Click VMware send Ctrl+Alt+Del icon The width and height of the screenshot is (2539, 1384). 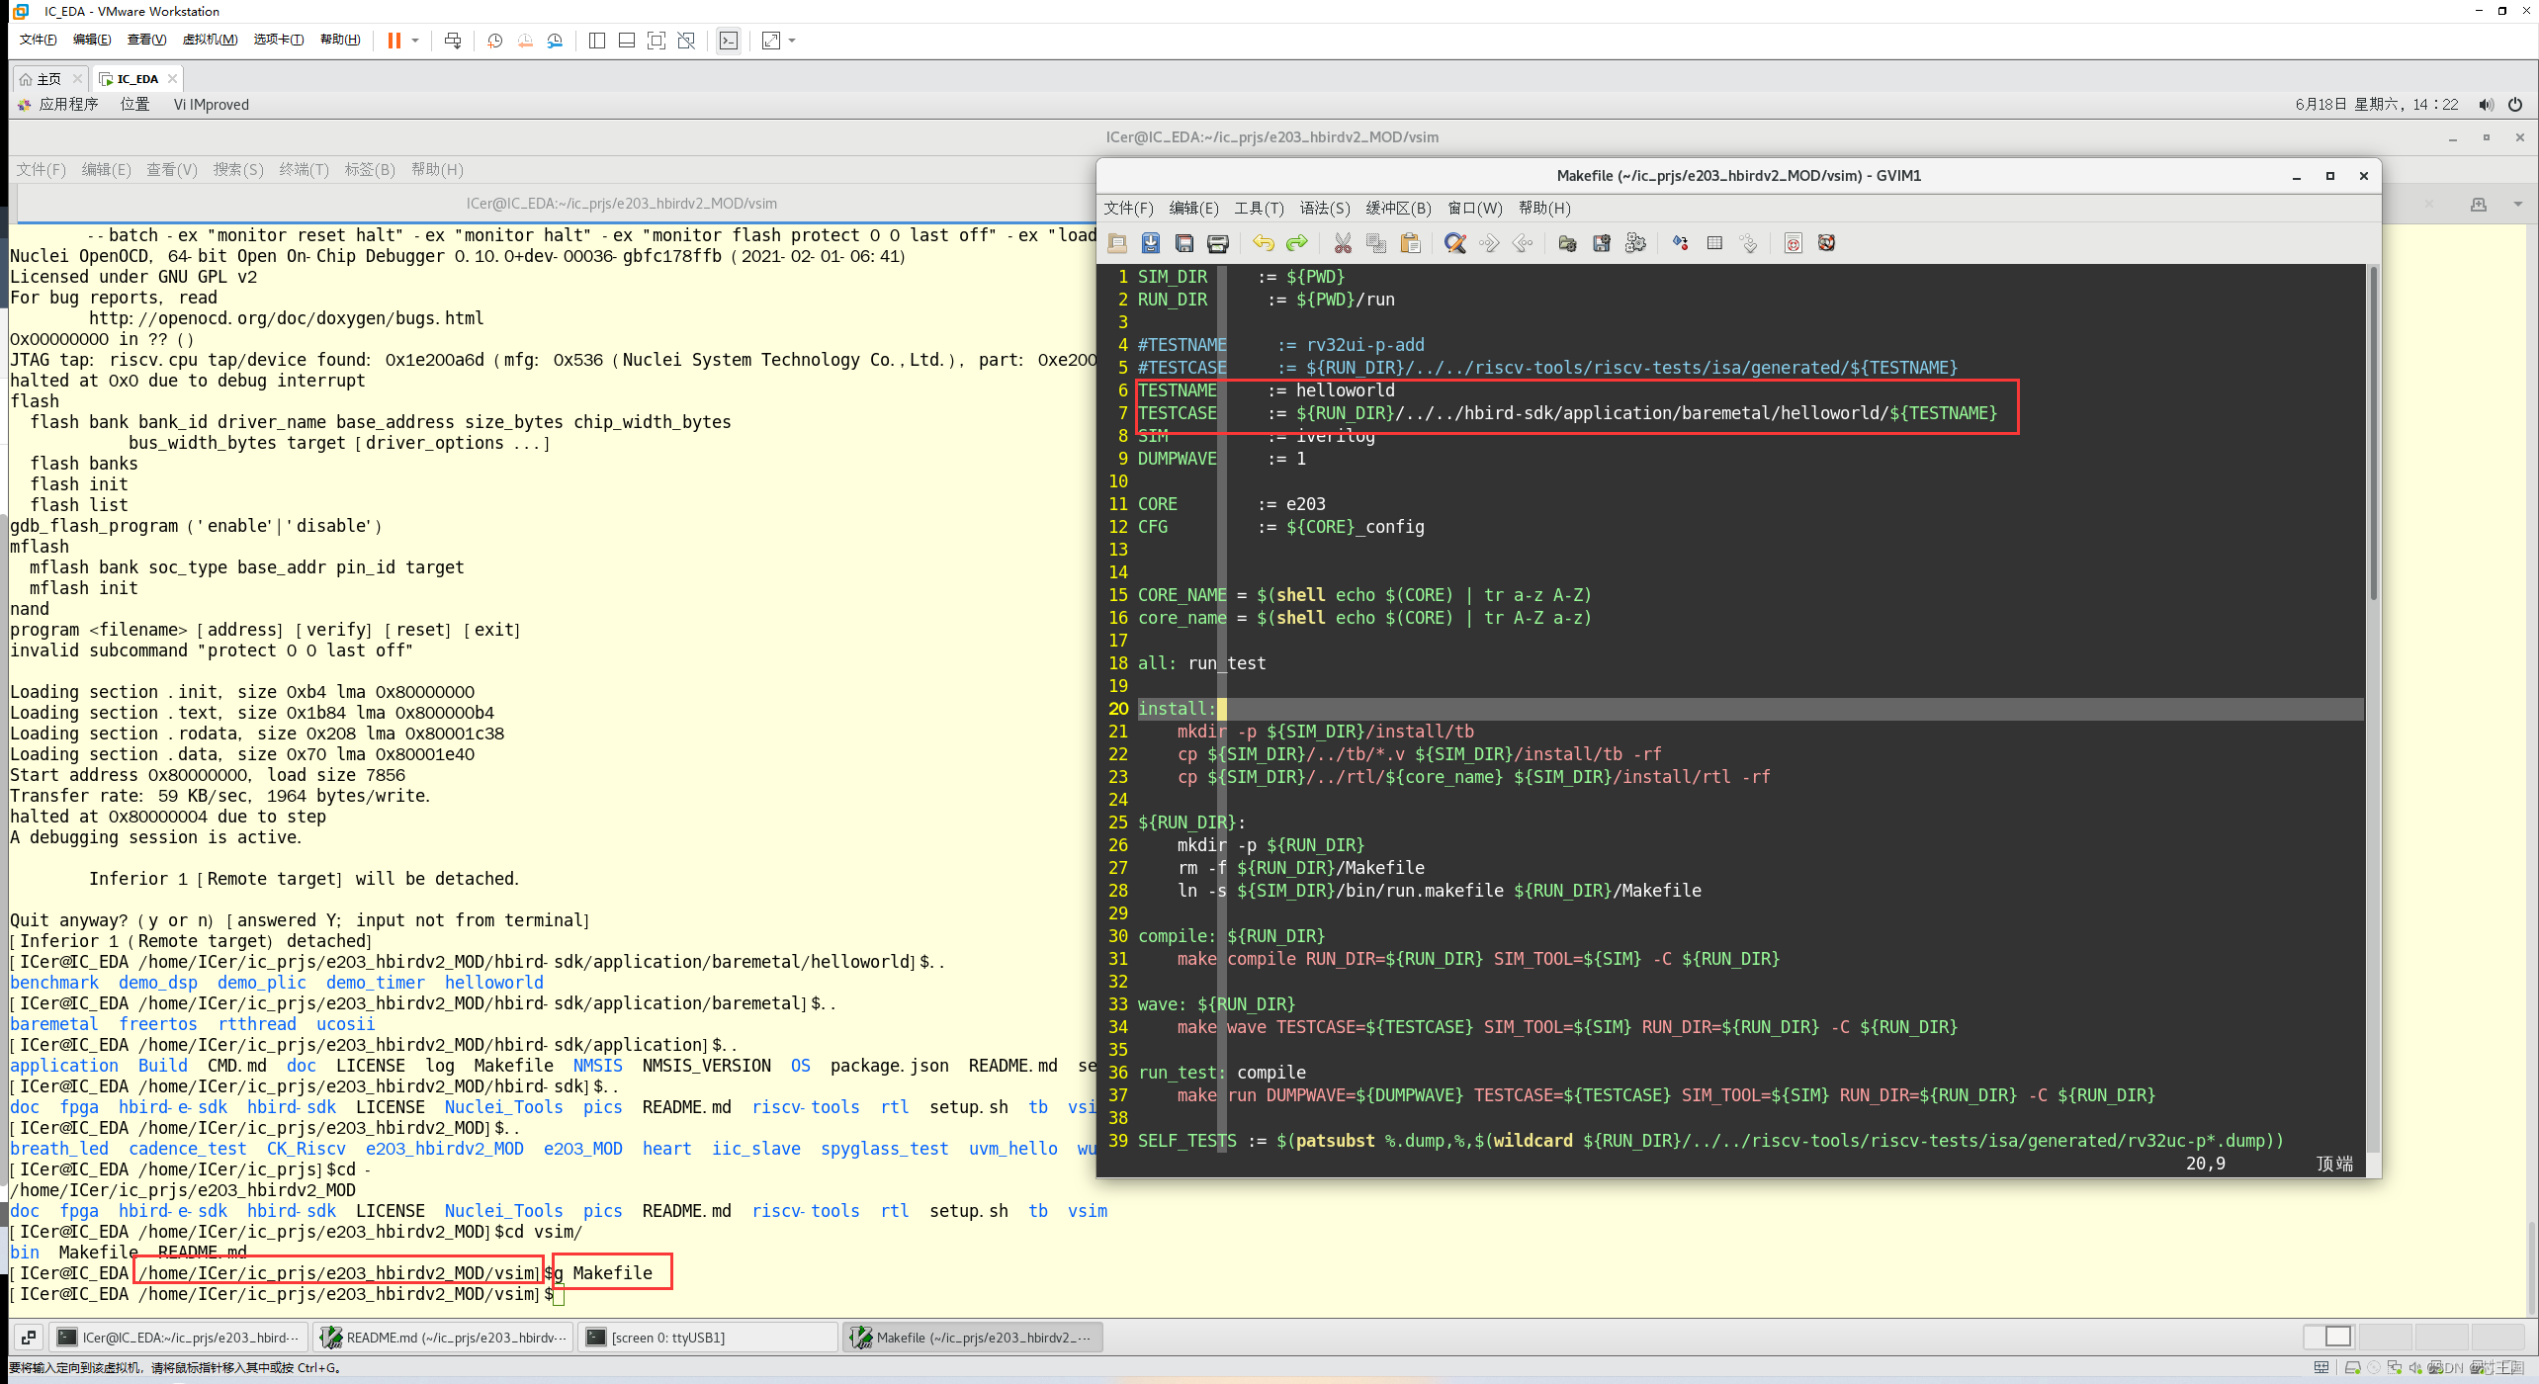pyautogui.click(x=453, y=41)
